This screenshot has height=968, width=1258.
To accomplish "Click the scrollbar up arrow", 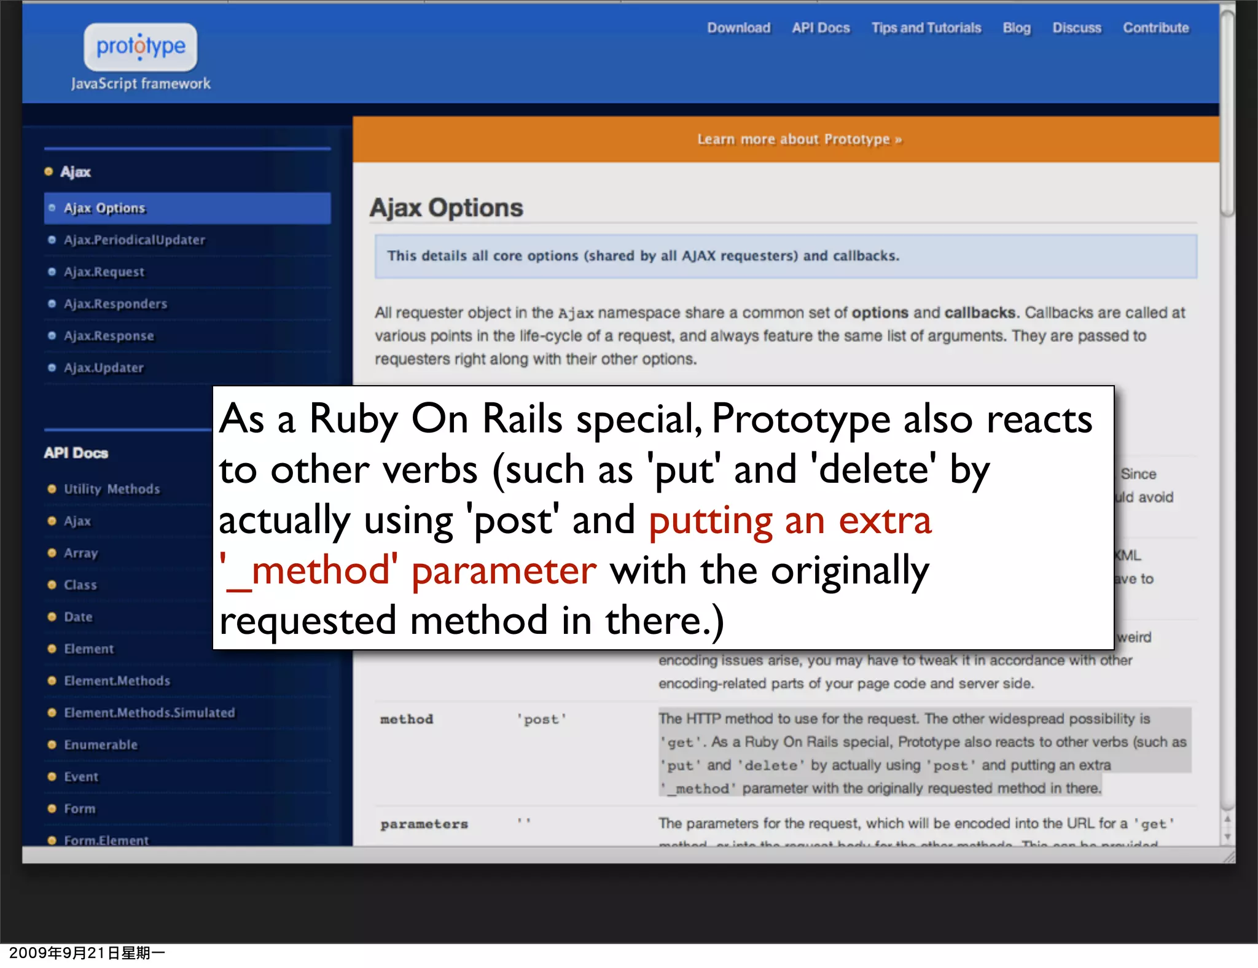I will click(1227, 819).
